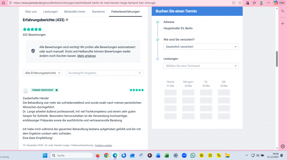This screenshot has height=160, width=287.
Task: Open Firefox from the taskbar
Action: (98, 156)
